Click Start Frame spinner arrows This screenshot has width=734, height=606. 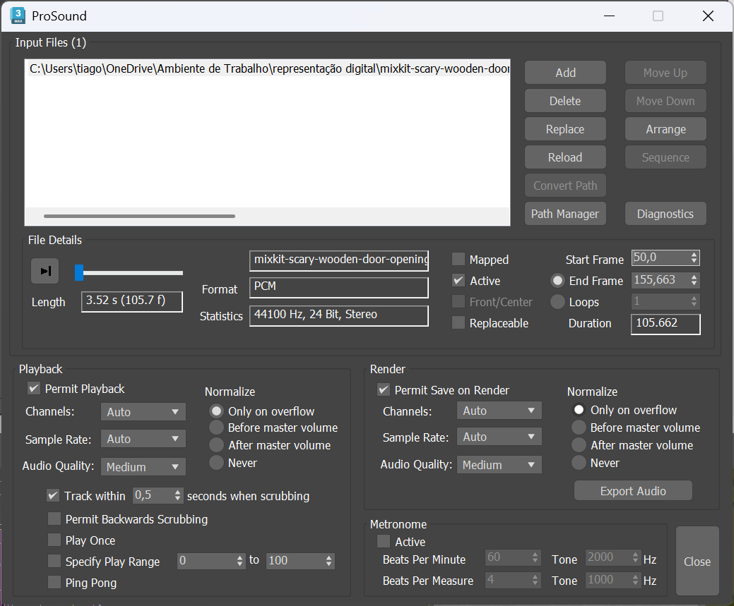[694, 258]
